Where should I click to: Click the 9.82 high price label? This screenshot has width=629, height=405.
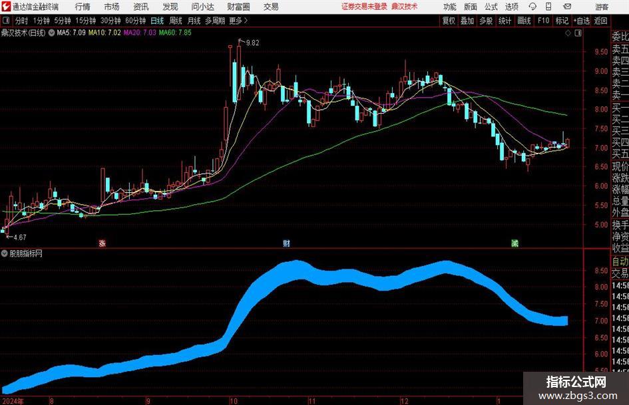pyautogui.click(x=252, y=43)
